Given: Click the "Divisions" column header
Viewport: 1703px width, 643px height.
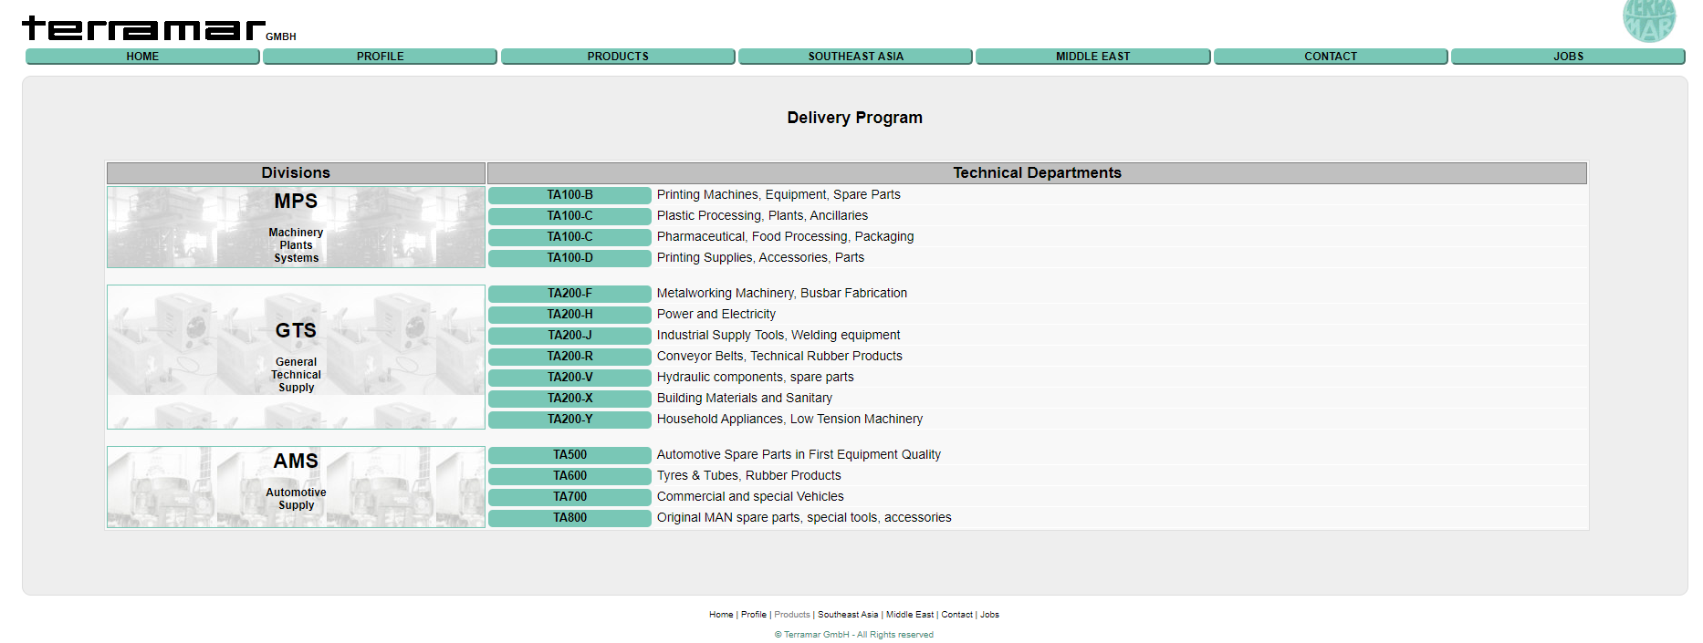Looking at the screenshot, I should coord(296,173).
